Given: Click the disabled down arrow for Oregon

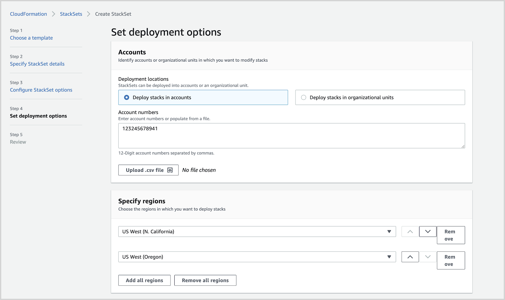Looking at the screenshot, I should point(427,257).
